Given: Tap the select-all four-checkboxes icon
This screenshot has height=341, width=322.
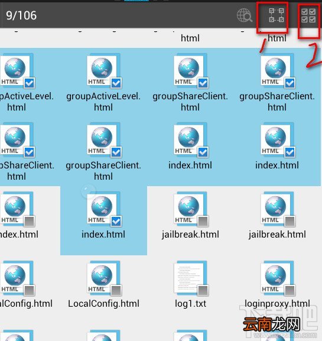Looking at the screenshot, I should point(308,15).
